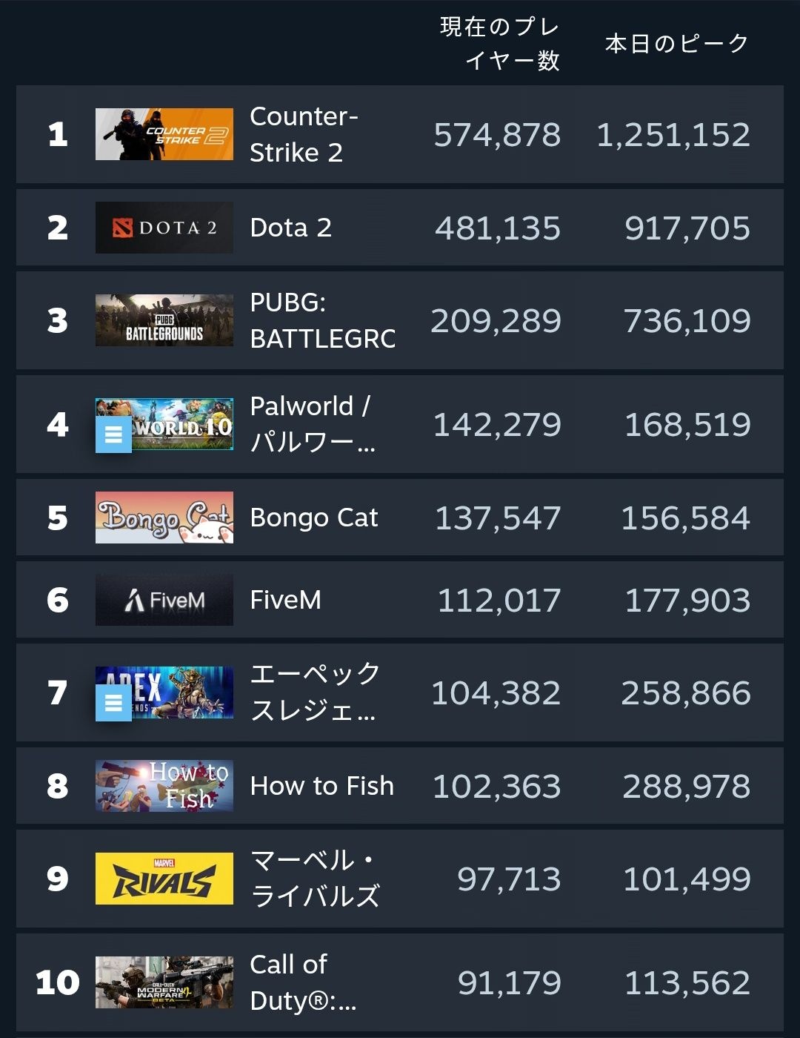The height and width of the screenshot is (1038, 800).
Task: Click the blue list icon on Apex
Action: tap(113, 703)
